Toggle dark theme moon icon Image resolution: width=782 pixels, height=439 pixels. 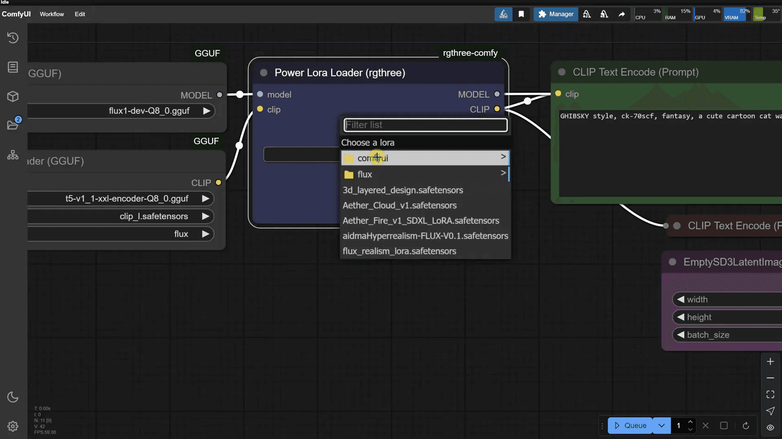pyautogui.click(x=13, y=397)
